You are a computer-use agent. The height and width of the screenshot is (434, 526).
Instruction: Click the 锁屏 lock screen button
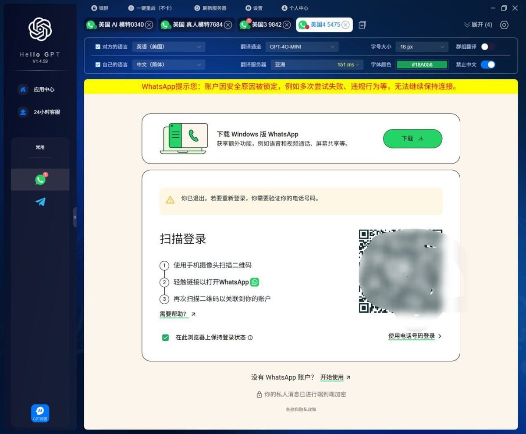[100, 8]
